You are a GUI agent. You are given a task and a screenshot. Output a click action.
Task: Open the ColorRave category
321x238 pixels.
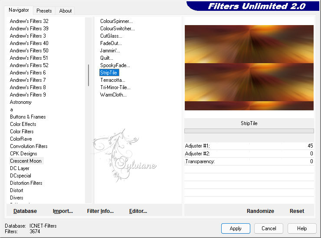21,139
